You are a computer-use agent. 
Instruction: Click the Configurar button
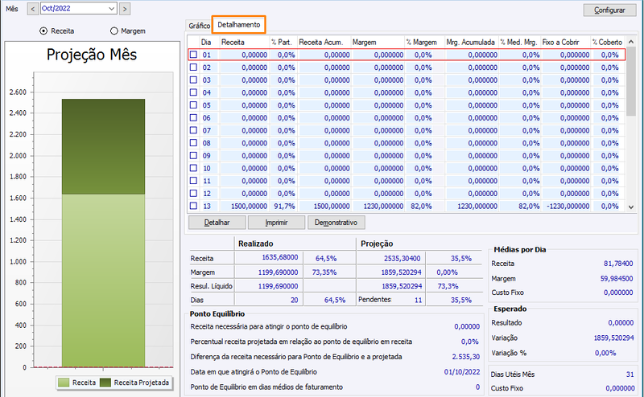pos(609,10)
